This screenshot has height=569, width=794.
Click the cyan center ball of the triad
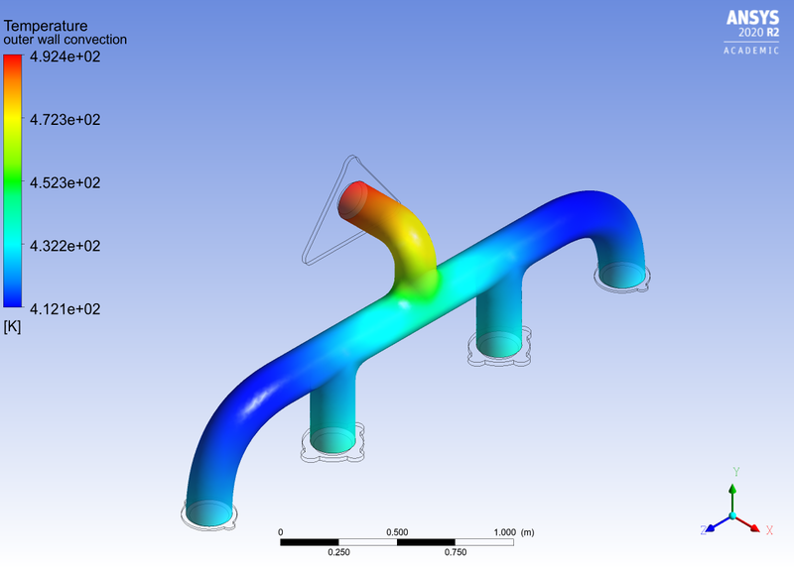click(732, 515)
